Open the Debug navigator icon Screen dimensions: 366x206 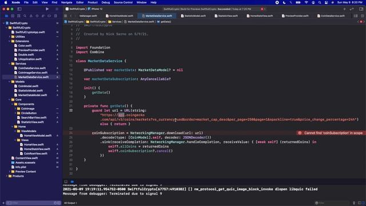(43, 16)
